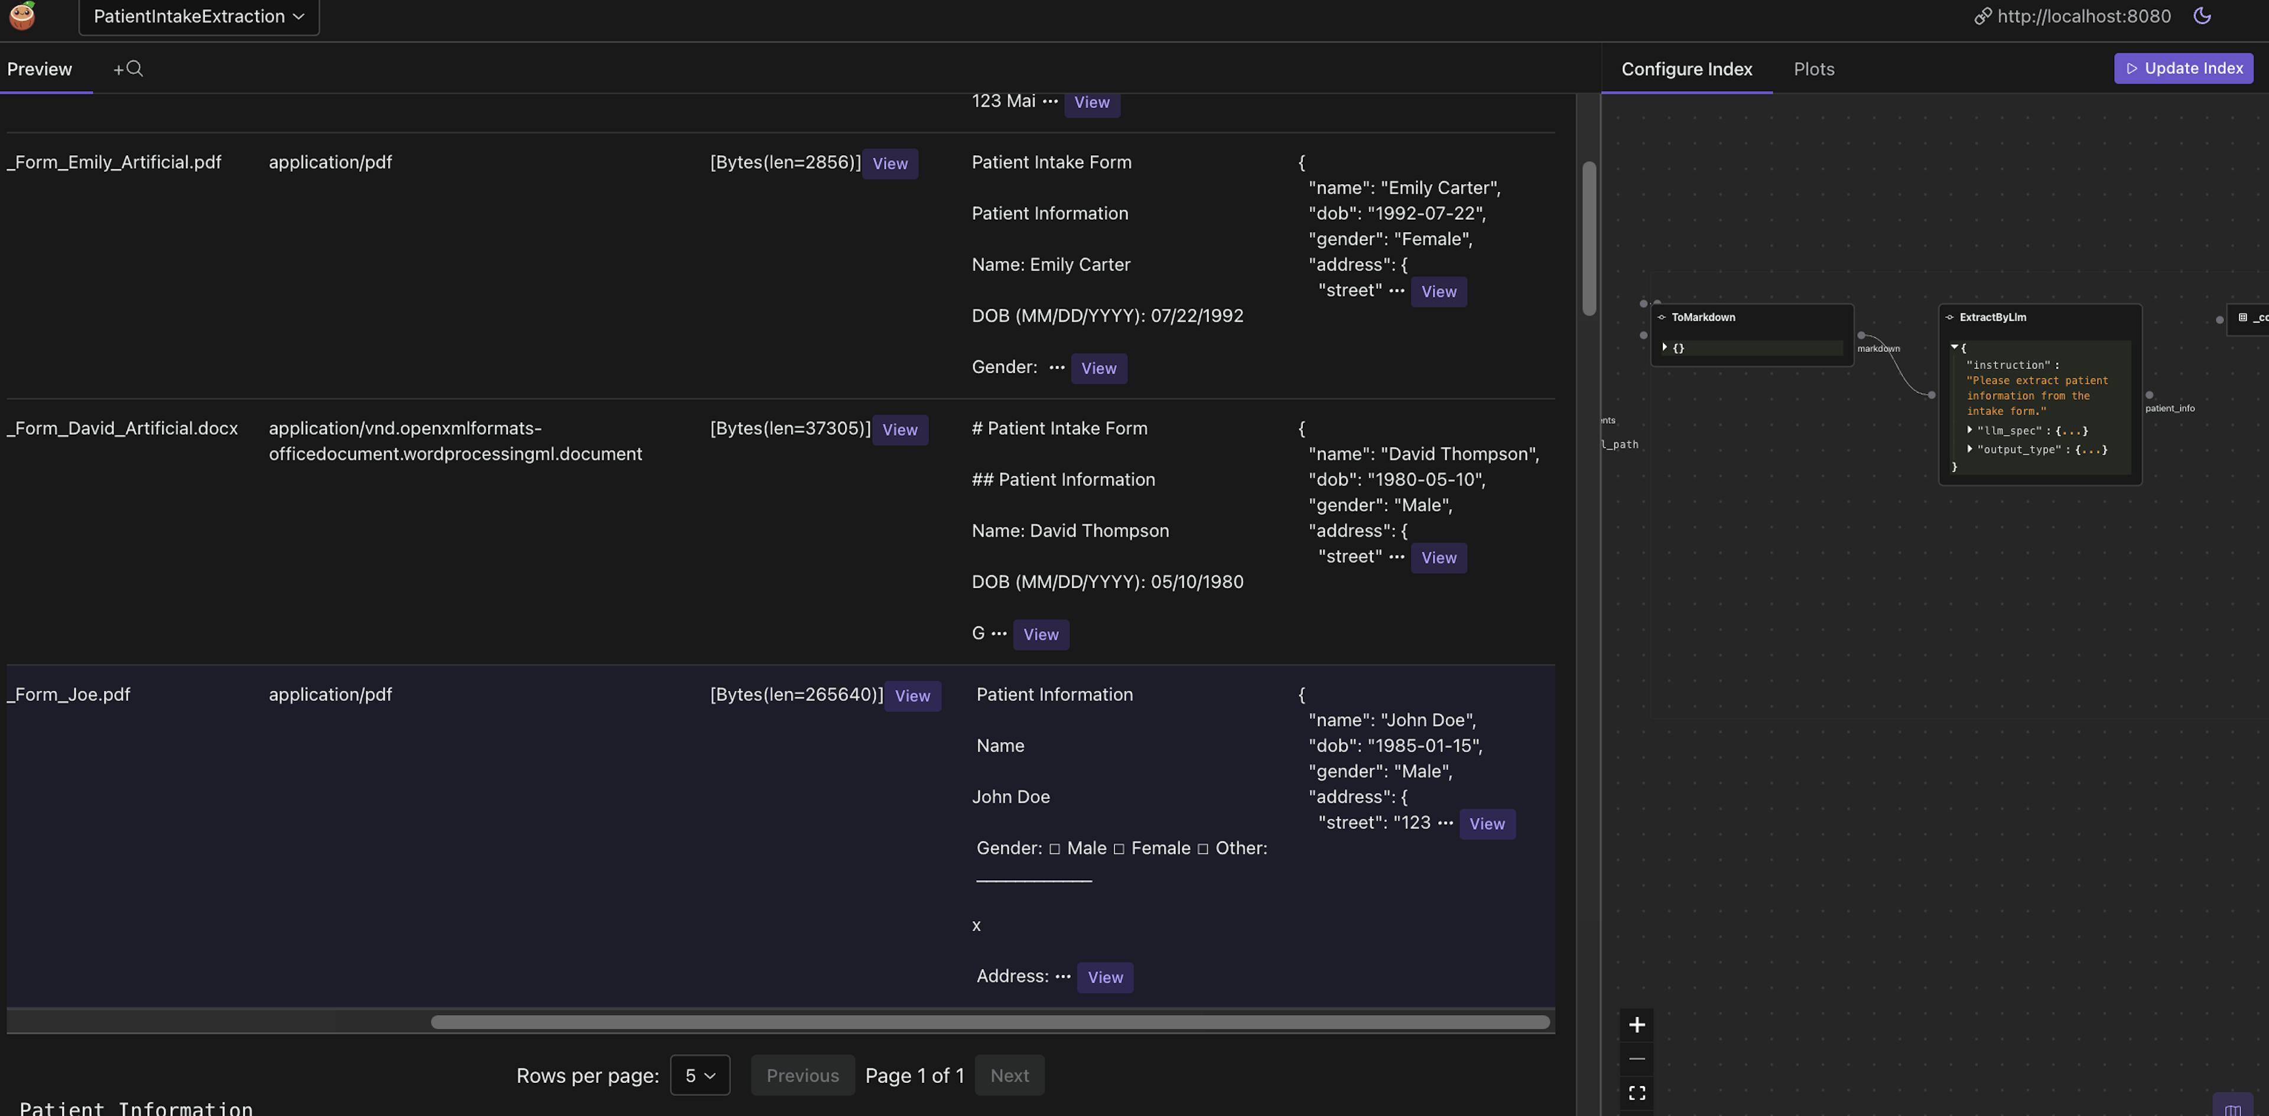Zoom out on the flow graph
This screenshot has height=1116, width=2269.
click(1637, 1059)
